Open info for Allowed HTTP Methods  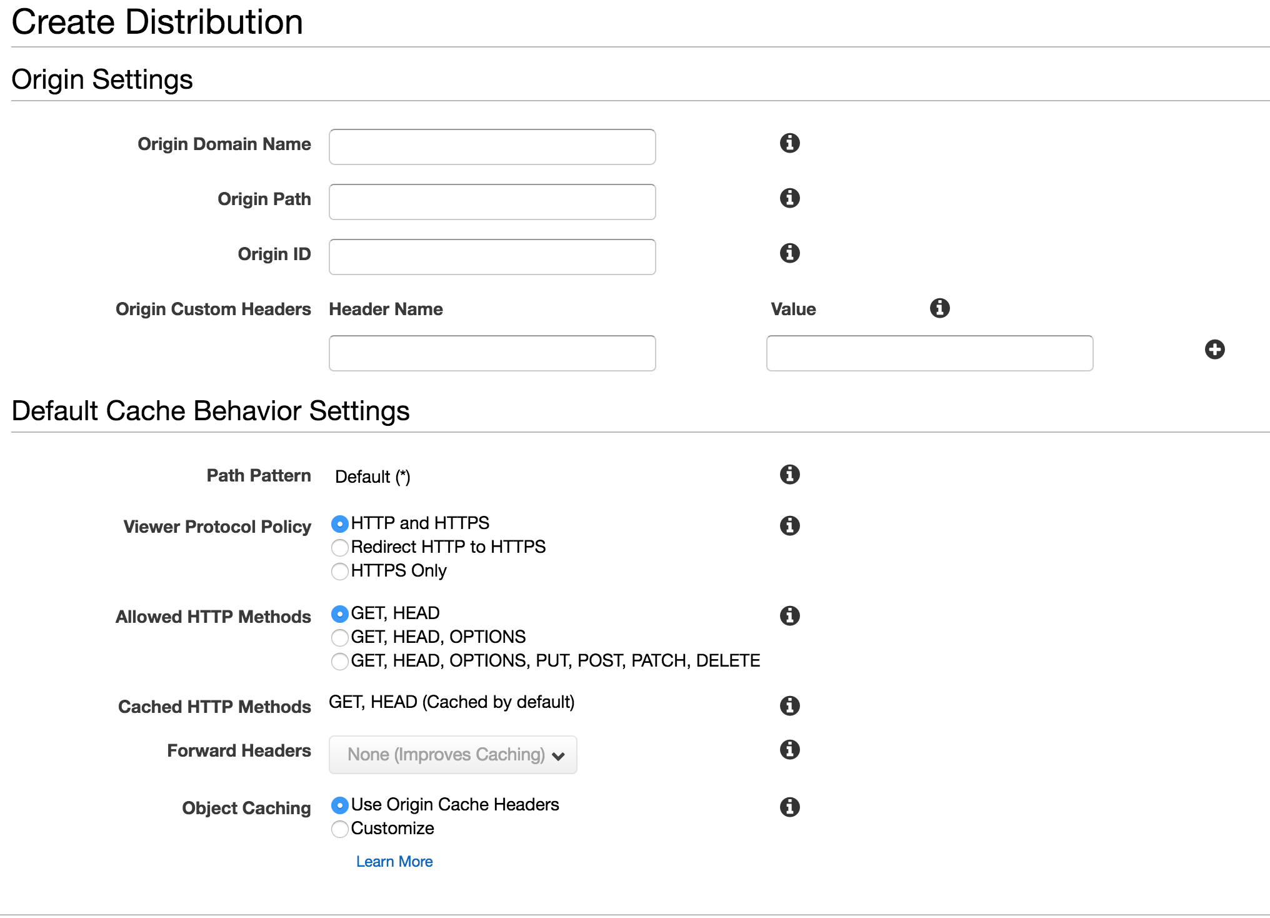coord(789,616)
